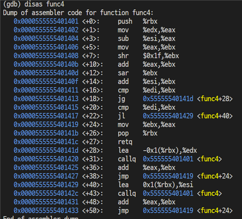This screenshot has width=242, height=219.
Task: Click the 'push %rbx' instruction
Action: coord(138,21)
